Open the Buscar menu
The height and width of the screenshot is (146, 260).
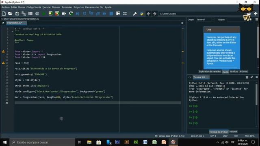tap(22, 7)
